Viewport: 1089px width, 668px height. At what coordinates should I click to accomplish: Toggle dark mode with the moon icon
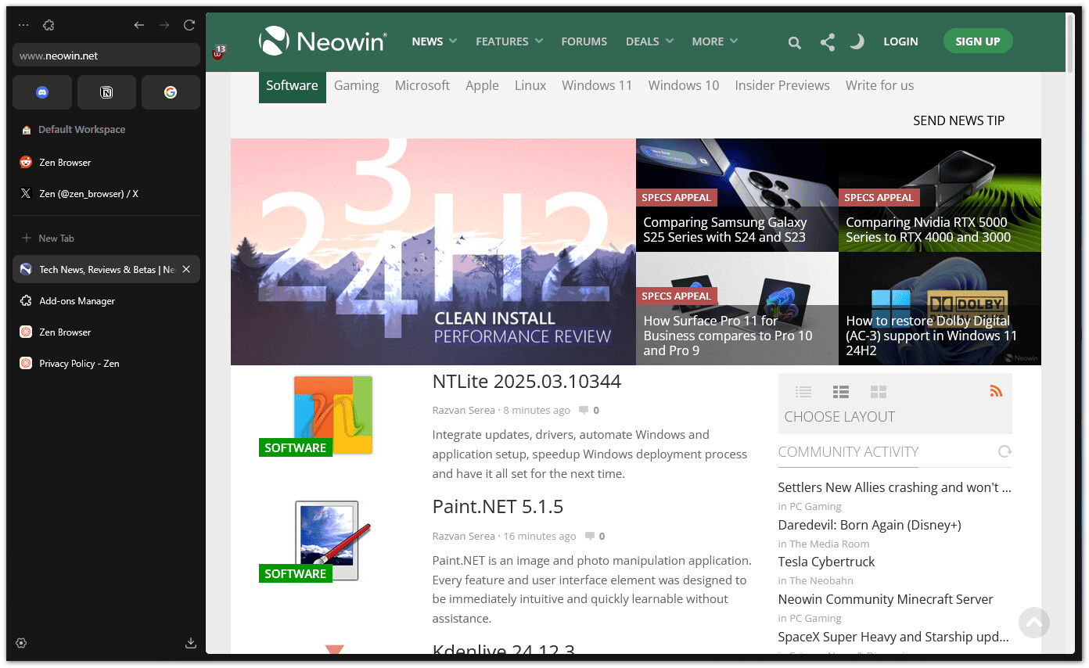point(857,41)
